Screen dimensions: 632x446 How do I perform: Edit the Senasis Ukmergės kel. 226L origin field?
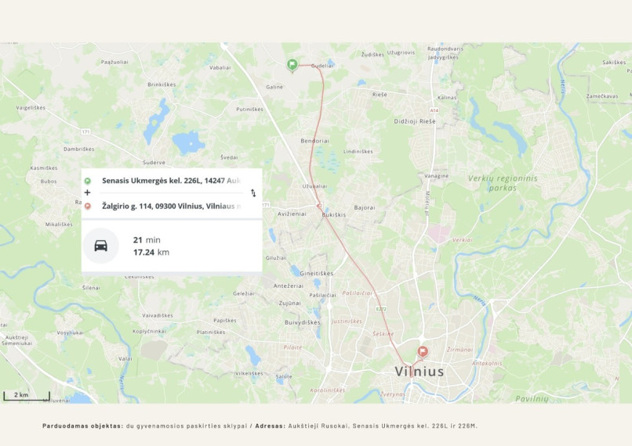coord(171,181)
